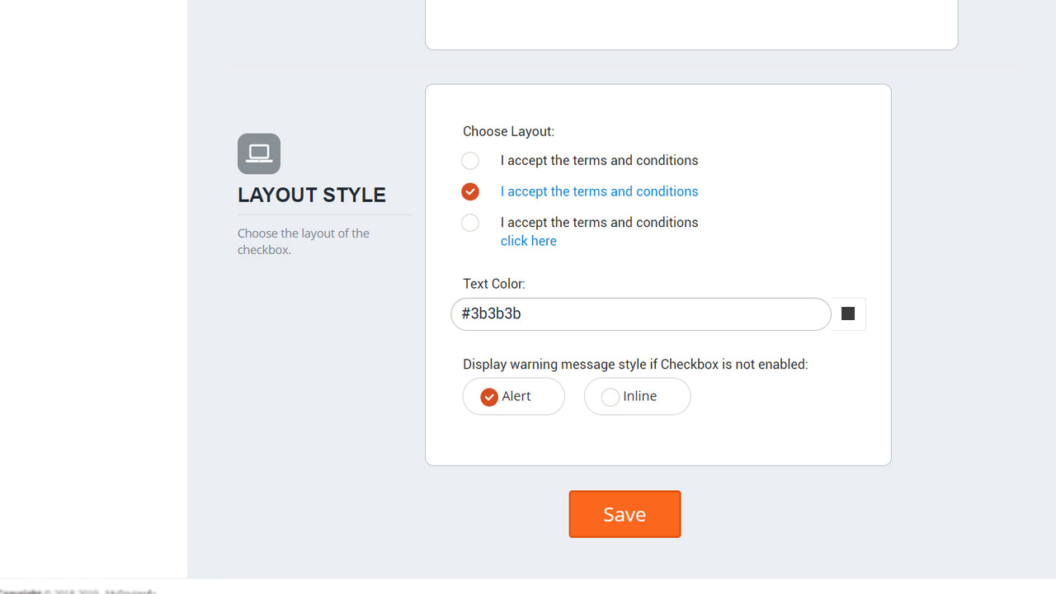Open the dark color swatch beside Text Color

(x=848, y=313)
